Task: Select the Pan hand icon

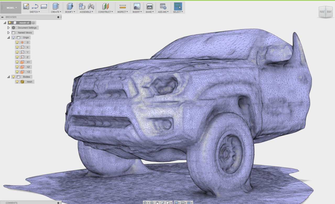Action: click(x=157, y=202)
